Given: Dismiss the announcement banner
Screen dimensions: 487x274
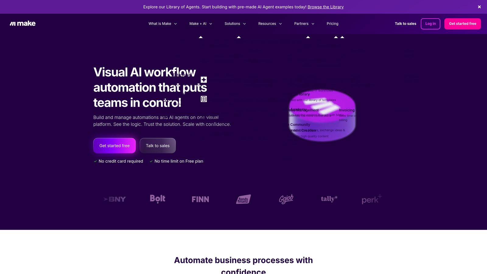Looking at the screenshot, I should click(x=479, y=7).
